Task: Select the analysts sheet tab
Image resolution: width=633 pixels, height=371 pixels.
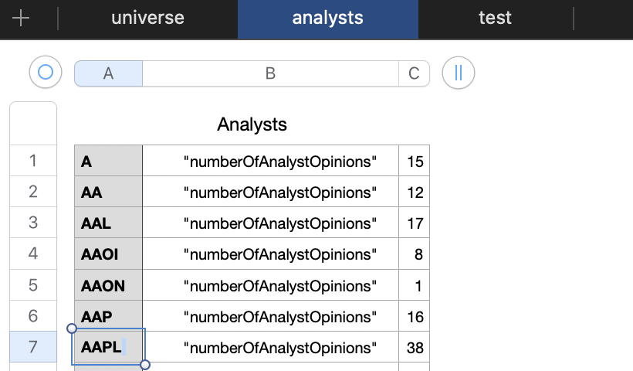Action: 327,19
